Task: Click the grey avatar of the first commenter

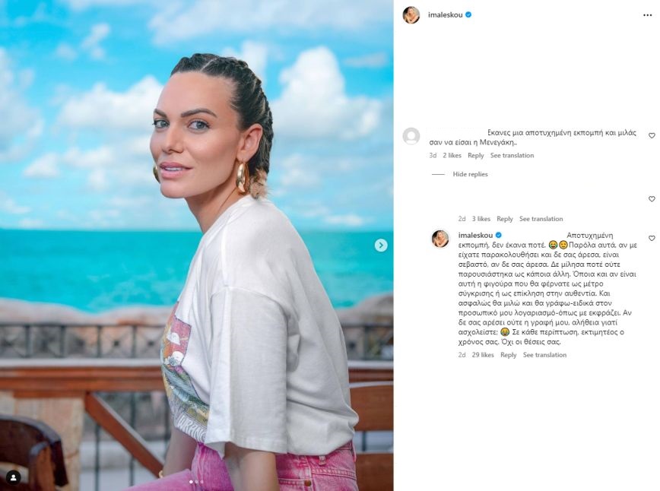Action: click(411, 136)
